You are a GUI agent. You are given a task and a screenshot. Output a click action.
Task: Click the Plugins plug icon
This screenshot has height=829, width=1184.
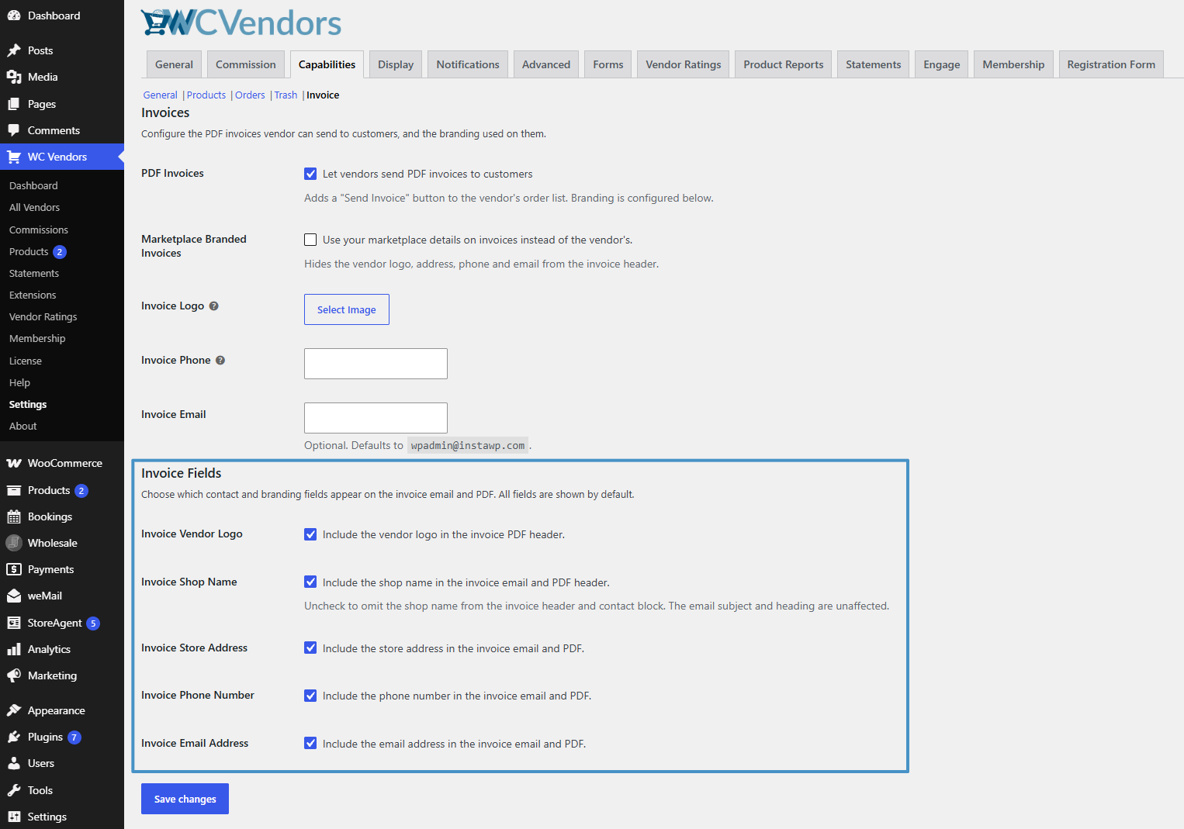click(14, 737)
